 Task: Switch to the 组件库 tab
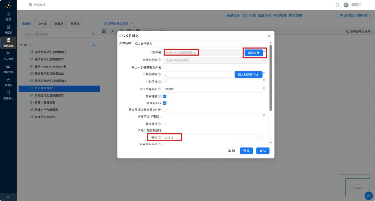tap(75, 24)
